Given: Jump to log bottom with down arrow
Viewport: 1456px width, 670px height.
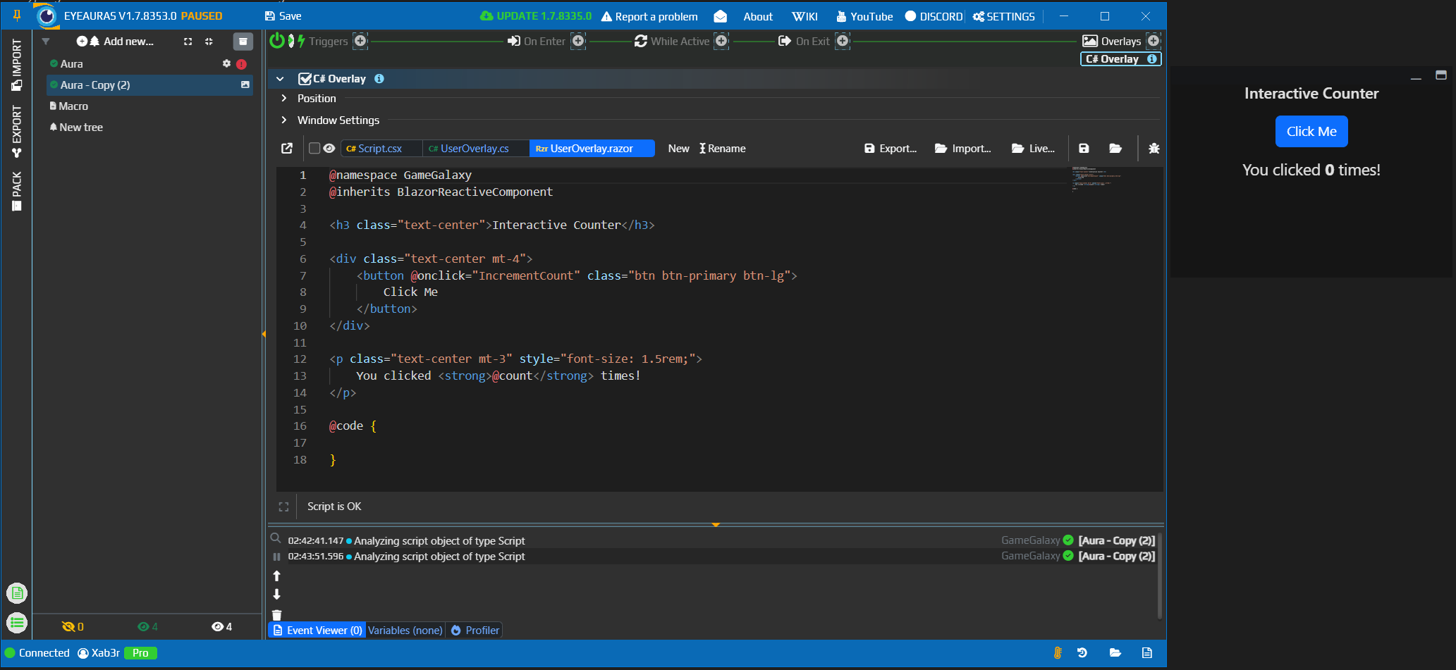Looking at the screenshot, I should coord(276,594).
